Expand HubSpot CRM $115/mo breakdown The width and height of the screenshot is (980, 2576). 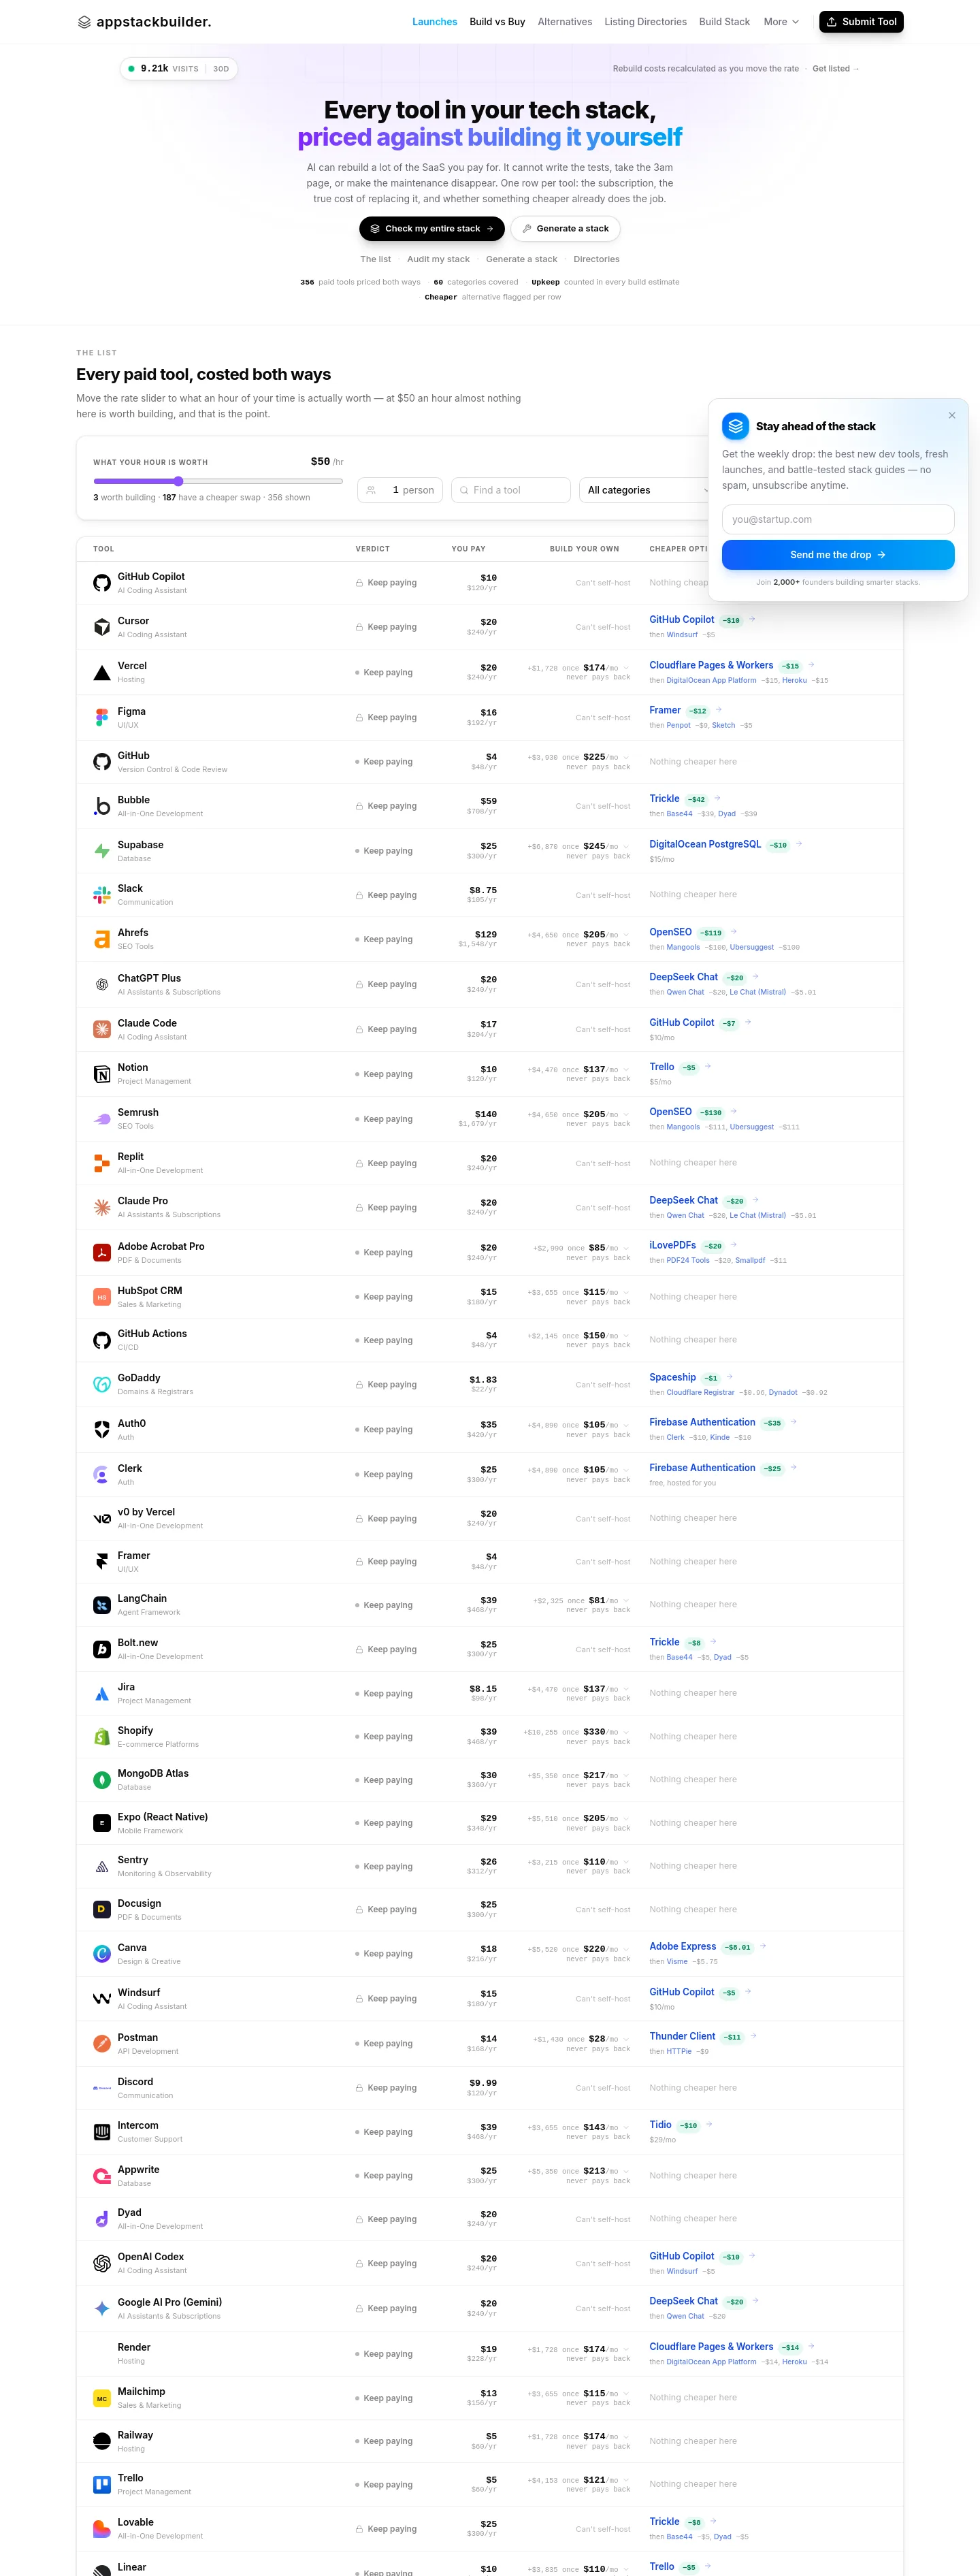click(626, 1292)
